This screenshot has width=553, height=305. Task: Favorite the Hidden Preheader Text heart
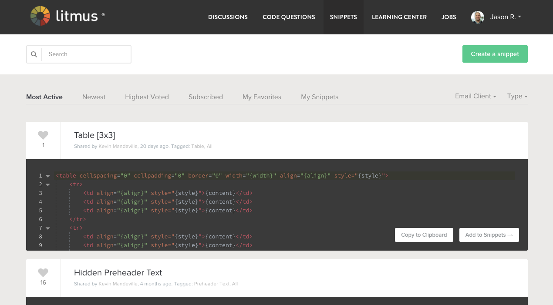pyautogui.click(x=43, y=273)
